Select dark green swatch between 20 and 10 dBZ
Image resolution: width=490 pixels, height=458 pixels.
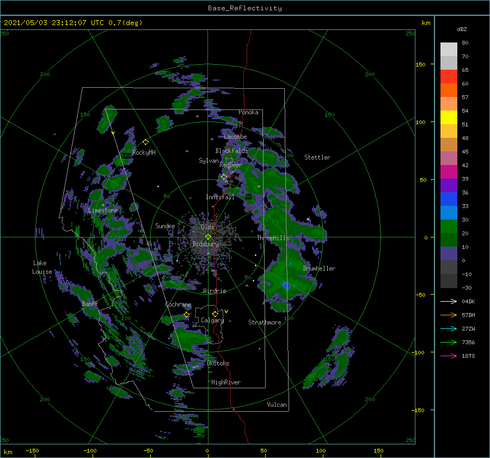pyautogui.click(x=449, y=240)
